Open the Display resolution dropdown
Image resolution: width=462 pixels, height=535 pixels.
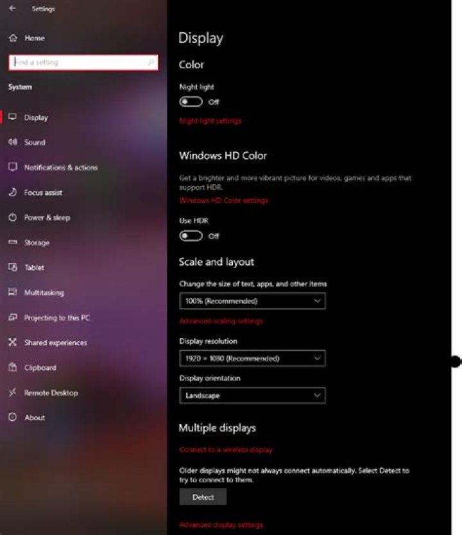click(x=252, y=358)
